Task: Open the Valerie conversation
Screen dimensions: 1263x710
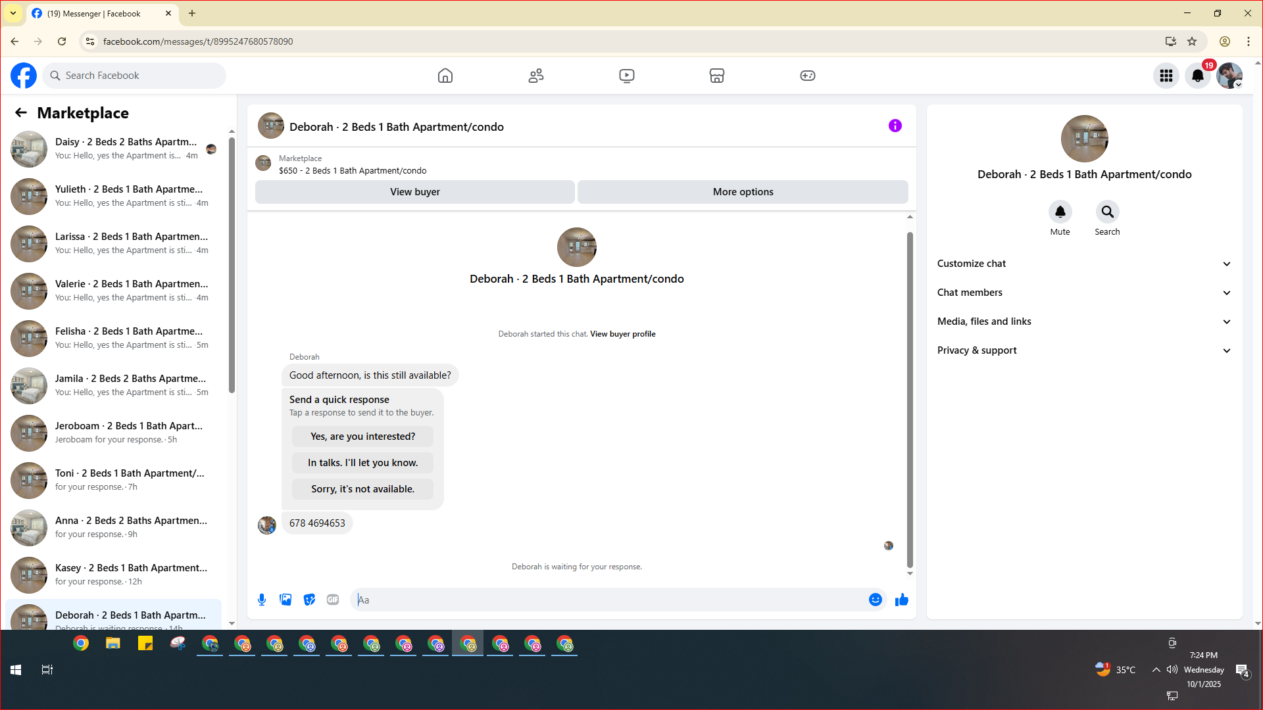Action: pyautogui.click(x=114, y=291)
